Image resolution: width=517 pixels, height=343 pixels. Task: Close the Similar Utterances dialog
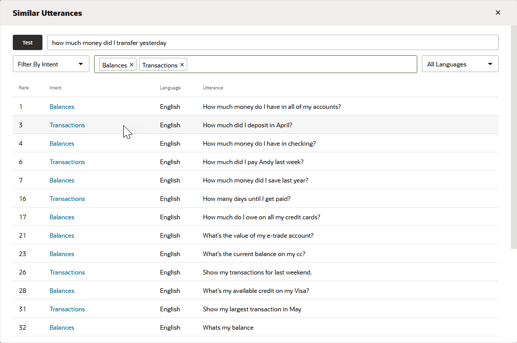coord(498,12)
